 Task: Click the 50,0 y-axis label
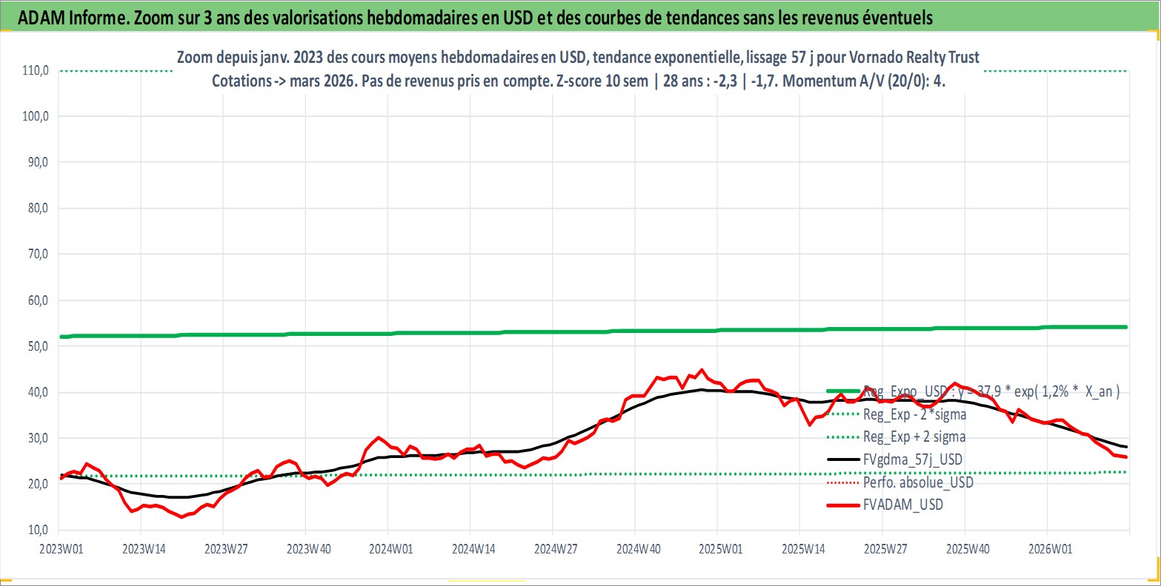[x=37, y=346]
